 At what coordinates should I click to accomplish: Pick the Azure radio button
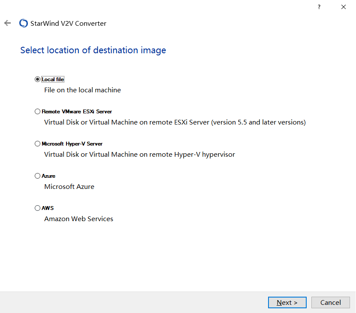(37, 176)
